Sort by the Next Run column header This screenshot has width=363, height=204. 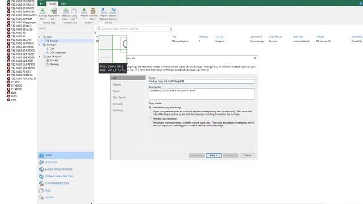click(x=298, y=37)
